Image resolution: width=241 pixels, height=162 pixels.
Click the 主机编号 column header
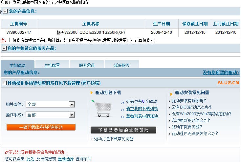19,24
